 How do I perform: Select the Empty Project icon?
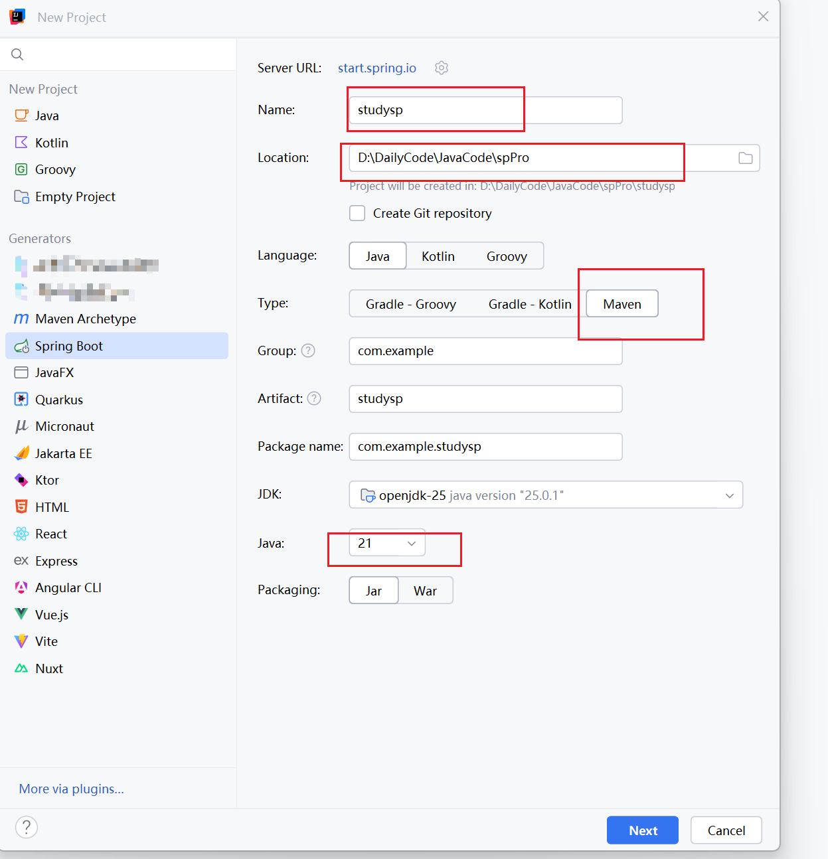[x=22, y=196]
